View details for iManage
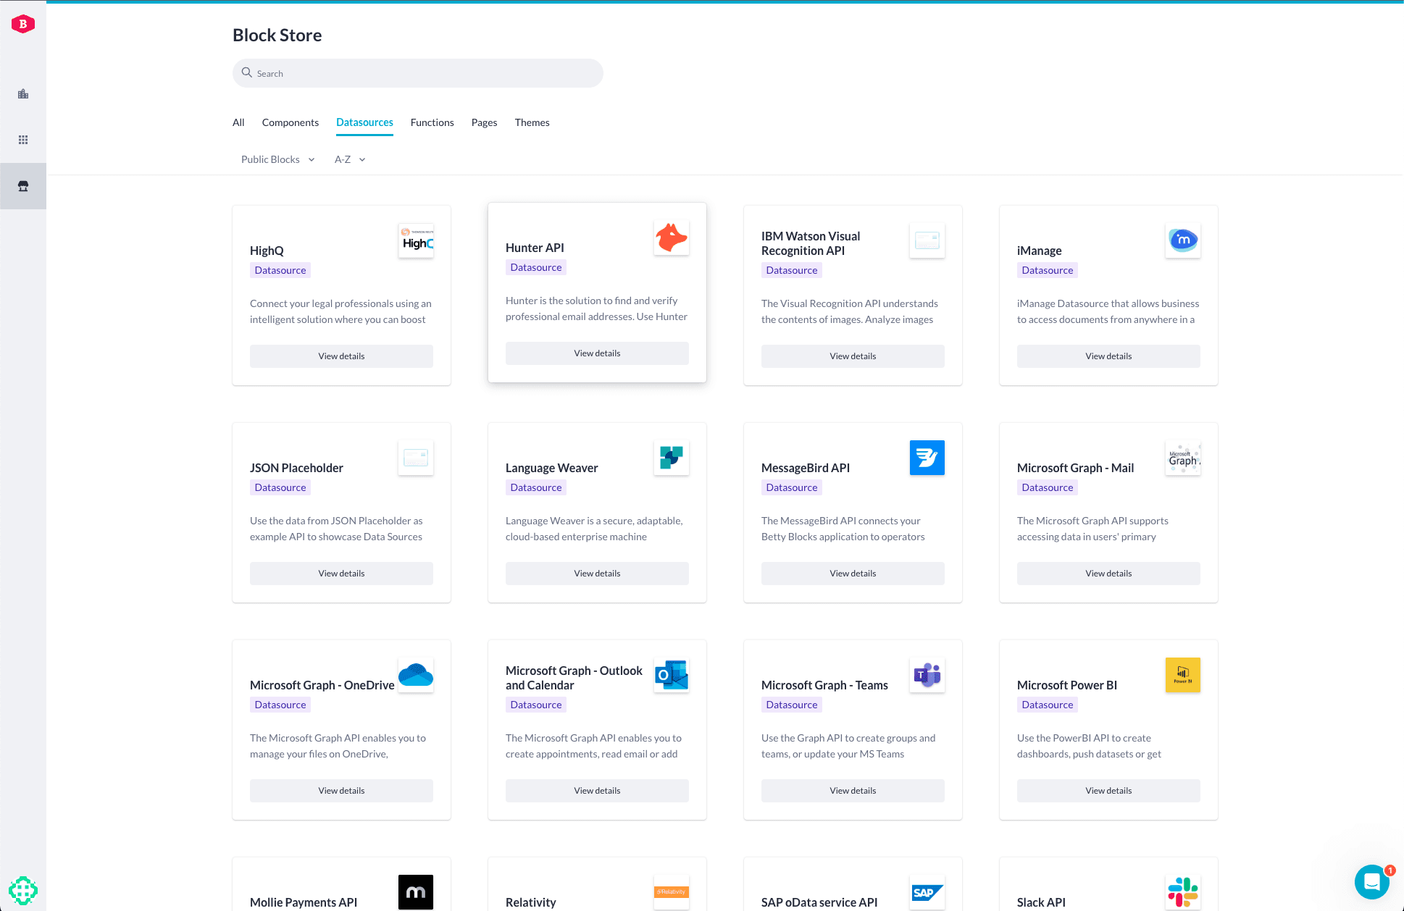1404x911 pixels. coord(1109,356)
